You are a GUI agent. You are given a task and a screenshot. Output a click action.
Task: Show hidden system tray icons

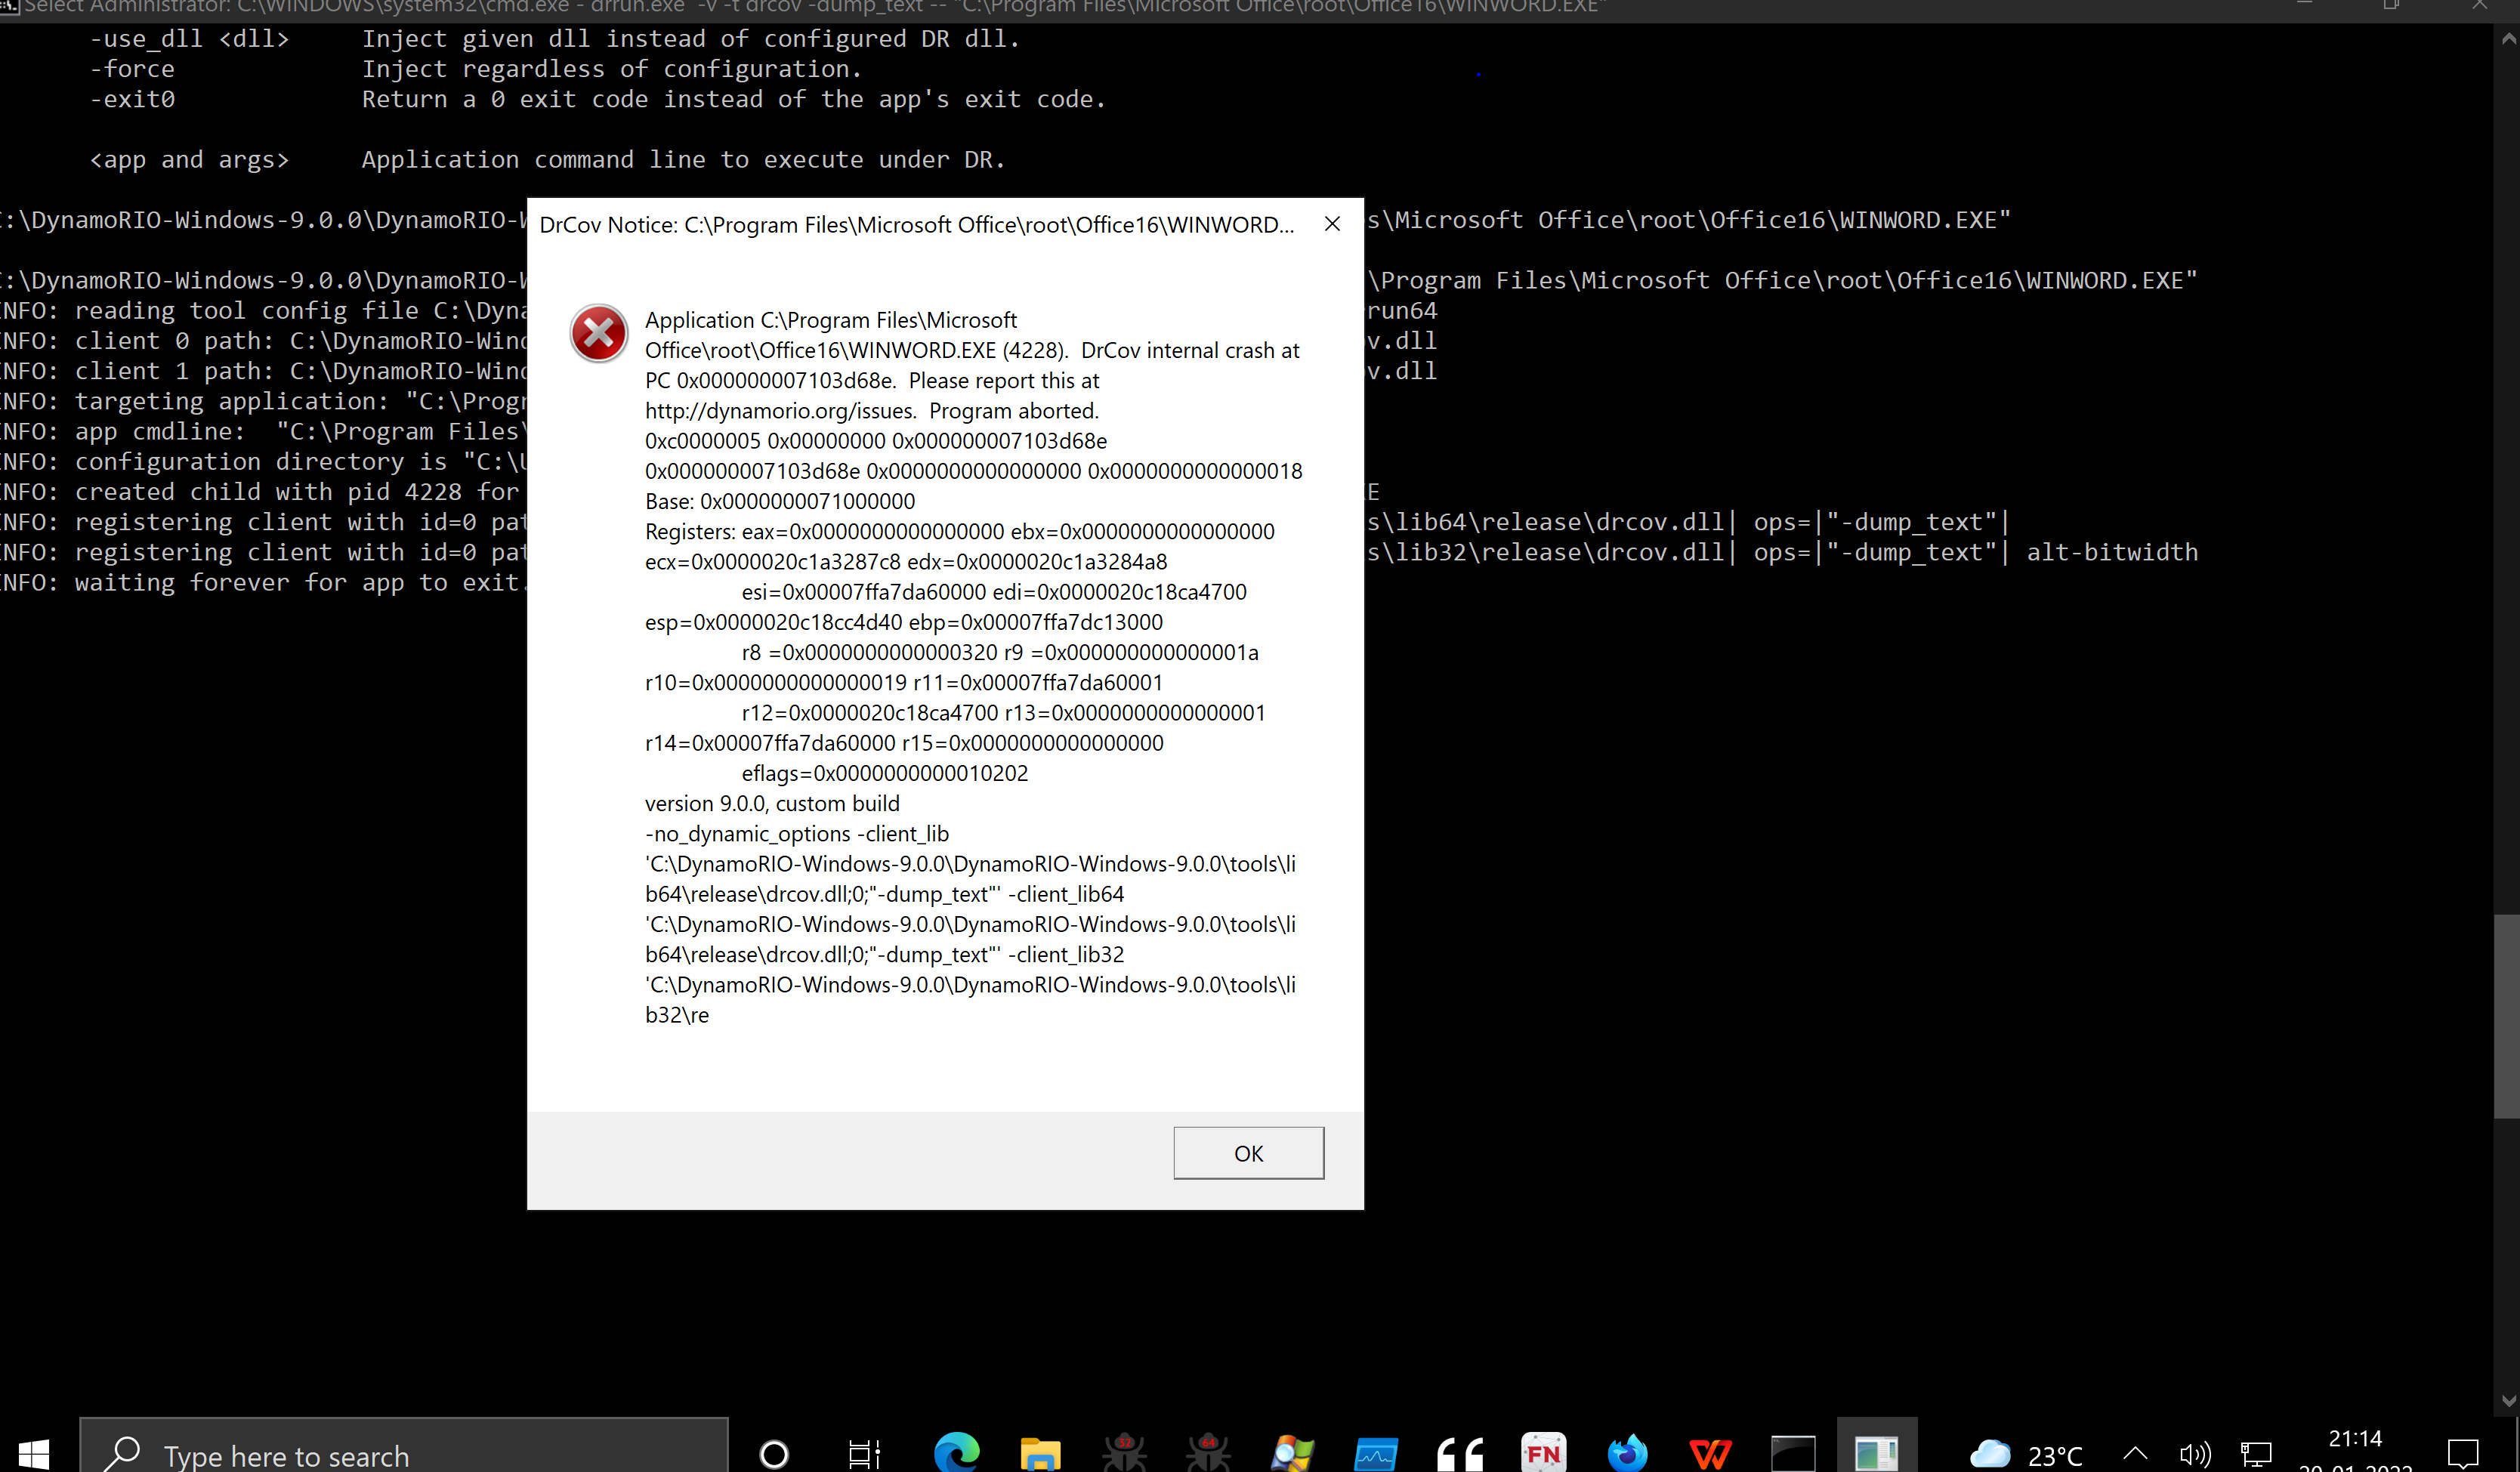click(x=2135, y=1454)
